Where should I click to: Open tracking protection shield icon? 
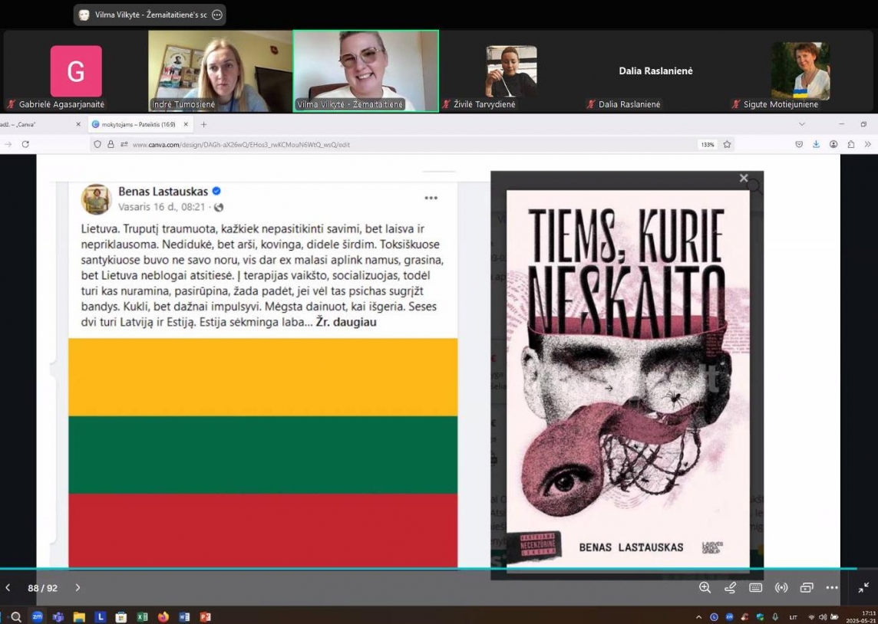[x=97, y=144]
